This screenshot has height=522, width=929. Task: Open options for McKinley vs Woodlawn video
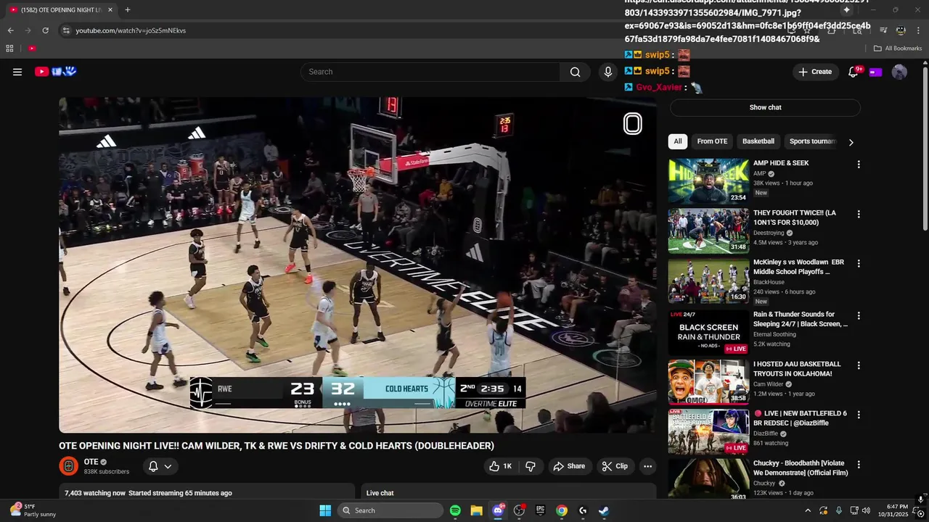(859, 263)
